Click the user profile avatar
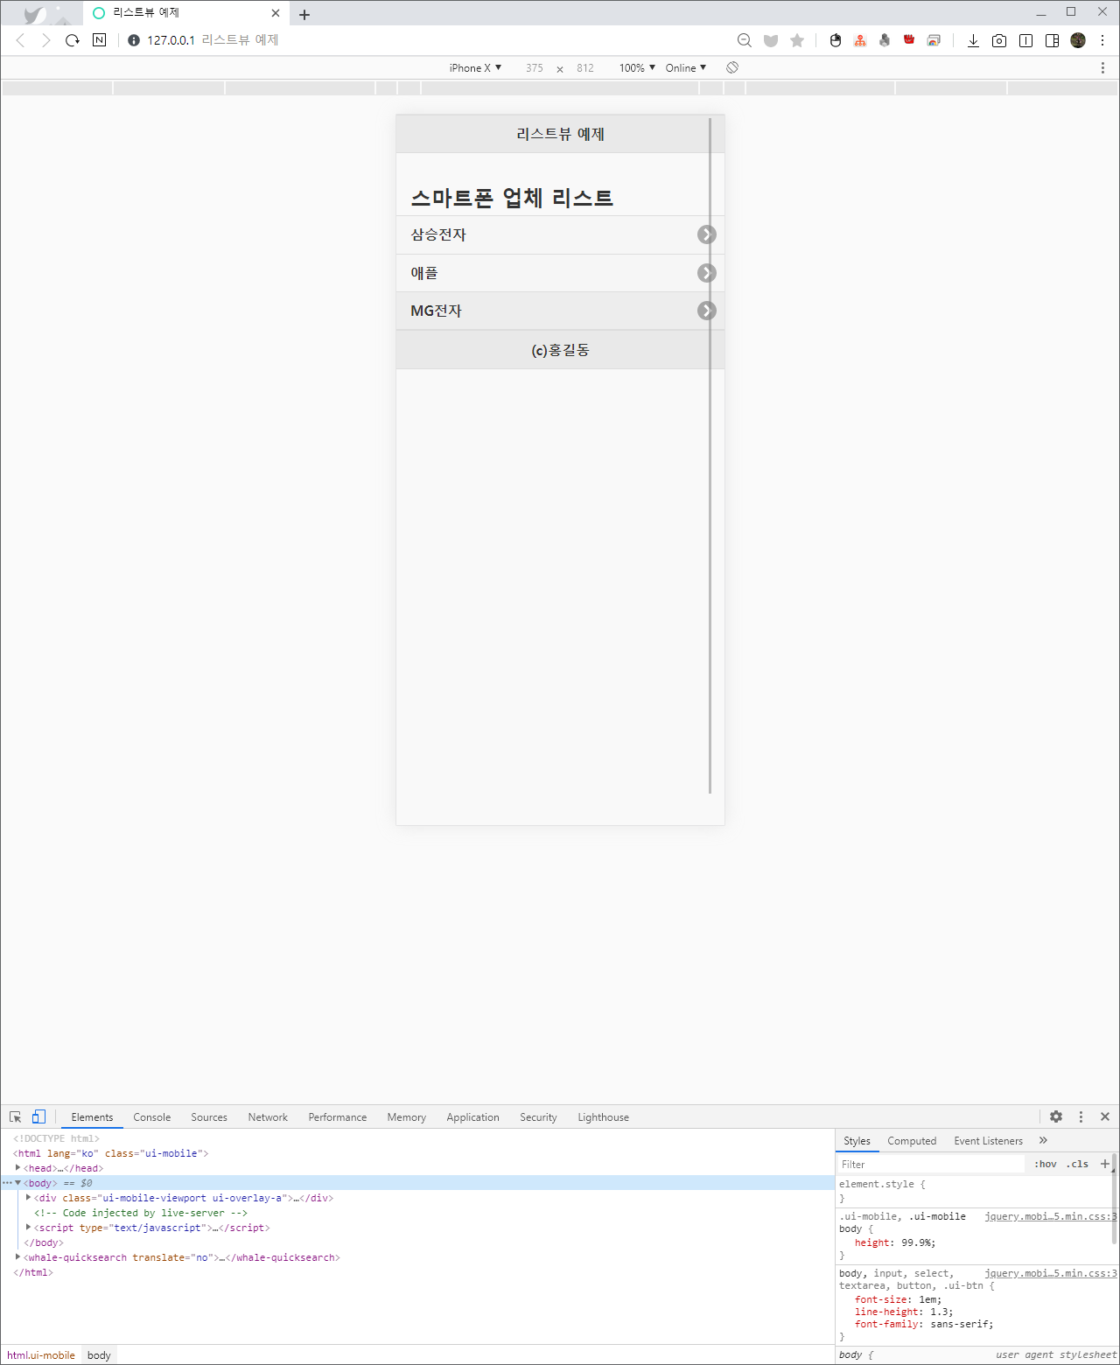 [1078, 40]
